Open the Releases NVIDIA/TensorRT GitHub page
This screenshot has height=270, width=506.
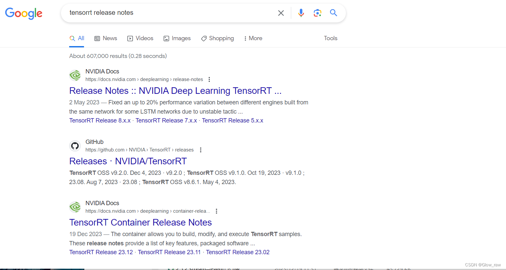[x=128, y=161]
